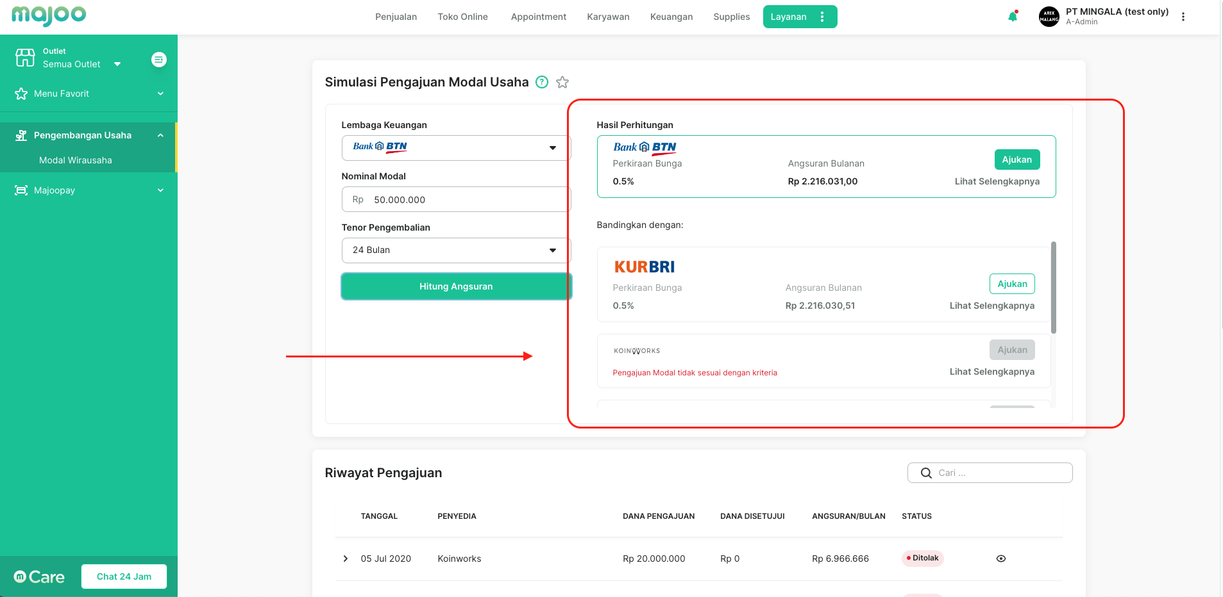Open help question mark beside title
This screenshot has height=597, width=1223.
click(542, 82)
